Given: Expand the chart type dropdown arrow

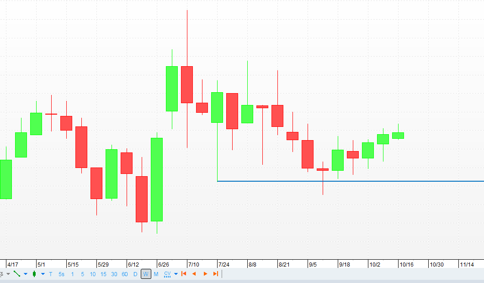Looking at the screenshot, I should coord(43,274).
